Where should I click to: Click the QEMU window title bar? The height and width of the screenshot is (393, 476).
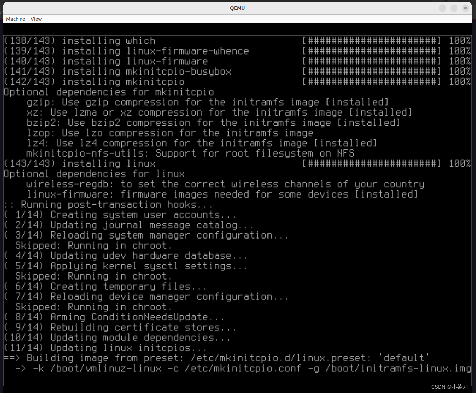(237, 8)
